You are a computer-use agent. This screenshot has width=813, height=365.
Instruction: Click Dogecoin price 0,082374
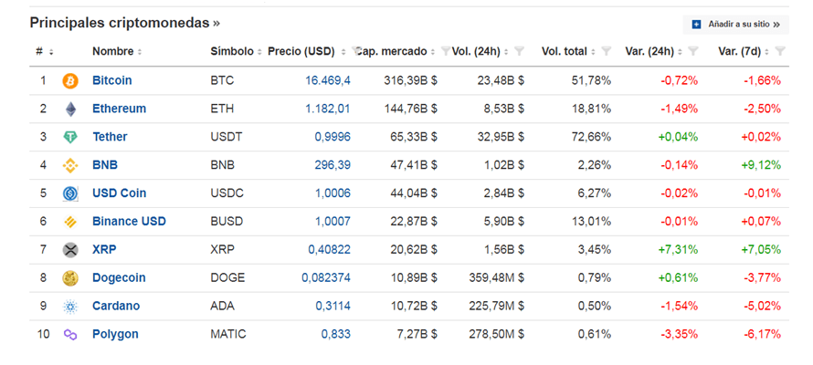[x=326, y=278]
